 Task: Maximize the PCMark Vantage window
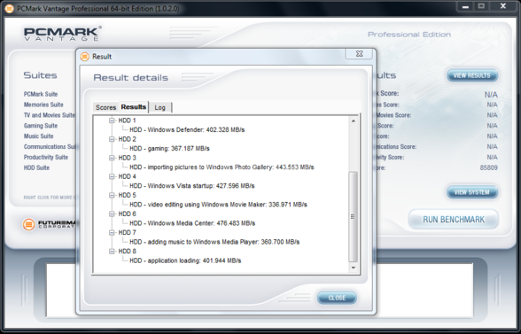point(481,6)
